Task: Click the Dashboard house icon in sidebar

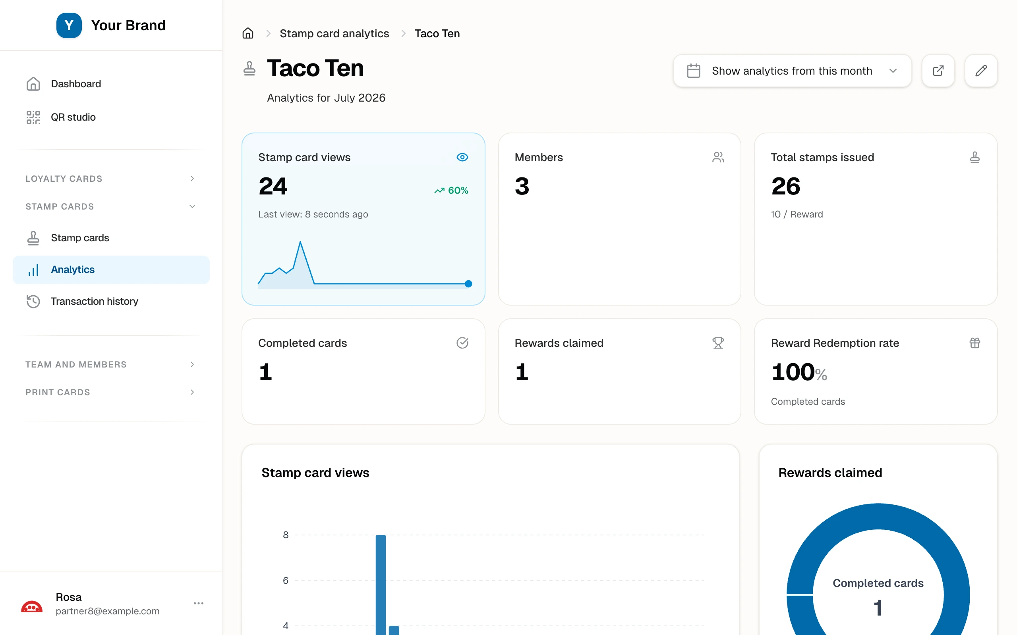Action: [x=33, y=84]
